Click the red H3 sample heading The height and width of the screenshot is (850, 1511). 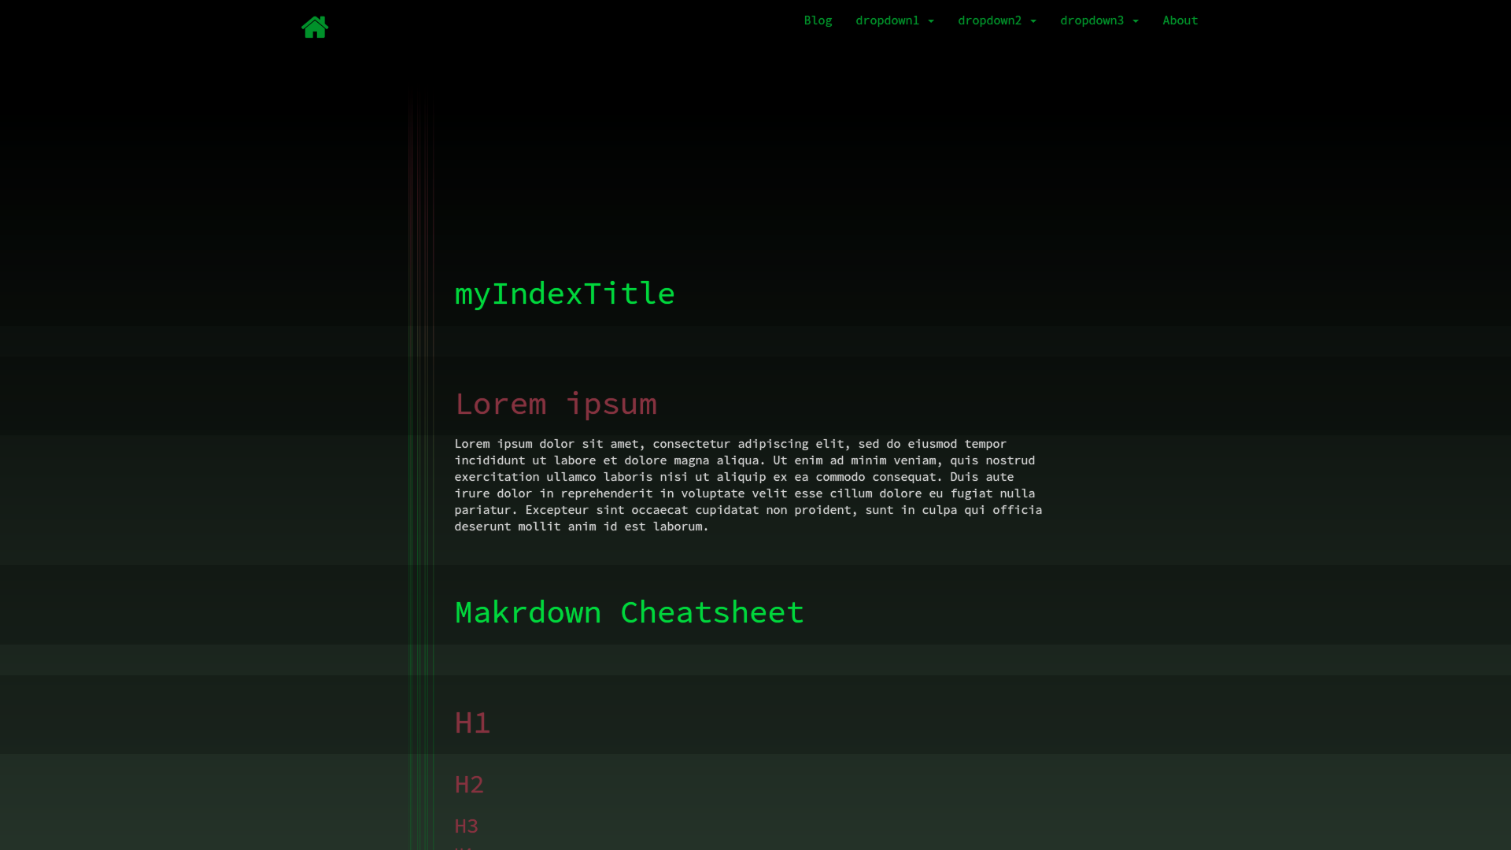coord(466,826)
